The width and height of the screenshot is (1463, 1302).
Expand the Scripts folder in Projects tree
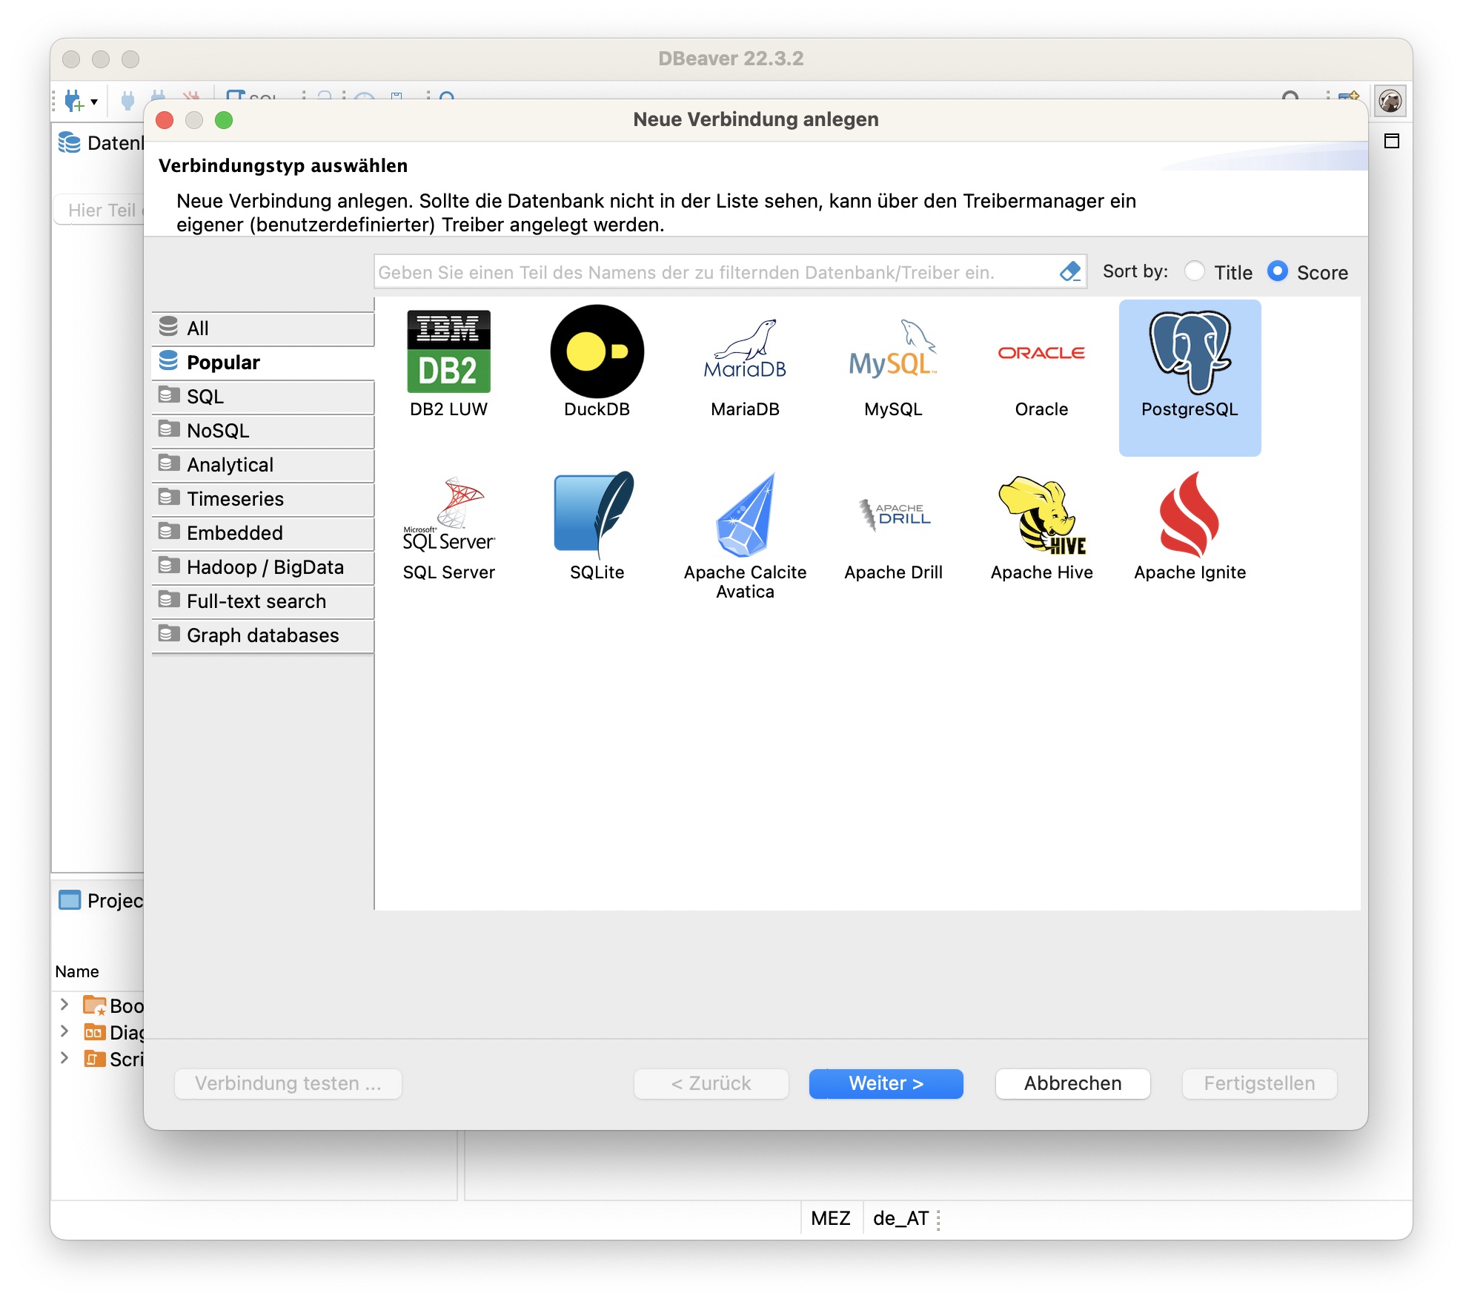pyautogui.click(x=64, y=1058)
